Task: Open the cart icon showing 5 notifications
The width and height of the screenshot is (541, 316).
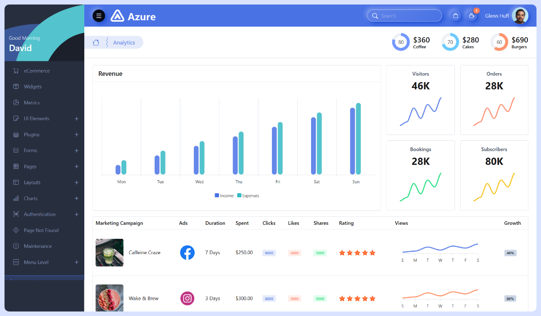Action: [x=472, y=16]
